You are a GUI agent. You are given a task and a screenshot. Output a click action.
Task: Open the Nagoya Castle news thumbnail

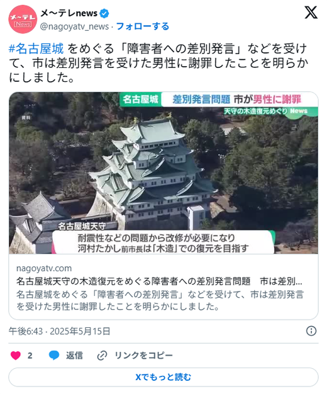pos(163,173)
